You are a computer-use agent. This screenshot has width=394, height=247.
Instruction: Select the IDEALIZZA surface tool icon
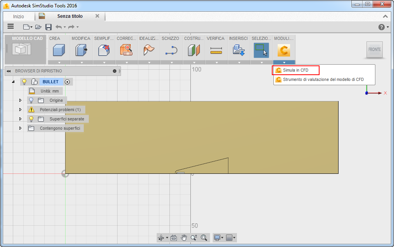[x=149, y=50]
